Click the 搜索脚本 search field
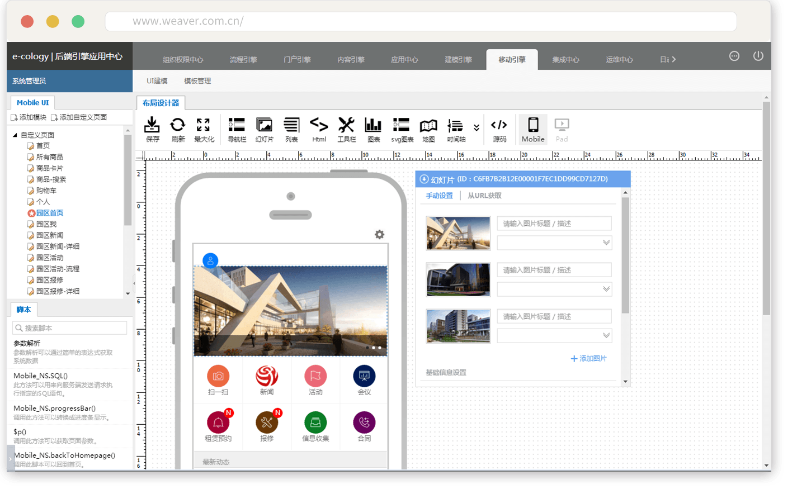Image resolution: width=797 pixels, height=489 pixels. tap(70, 328)
